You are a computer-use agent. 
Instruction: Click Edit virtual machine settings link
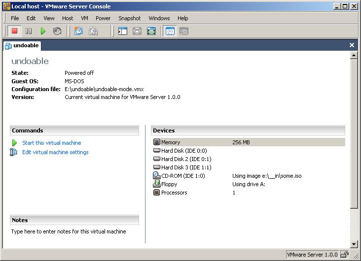[55, 152]
